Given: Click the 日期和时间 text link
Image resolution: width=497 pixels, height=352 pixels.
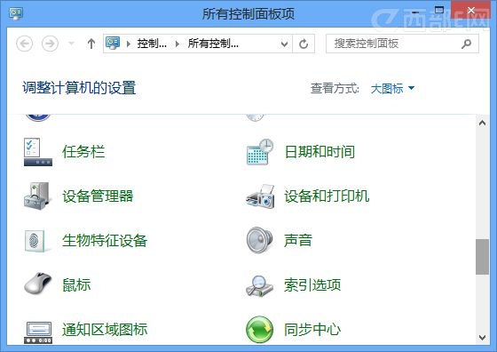Looking at the screenshot, I should [319, 152].
